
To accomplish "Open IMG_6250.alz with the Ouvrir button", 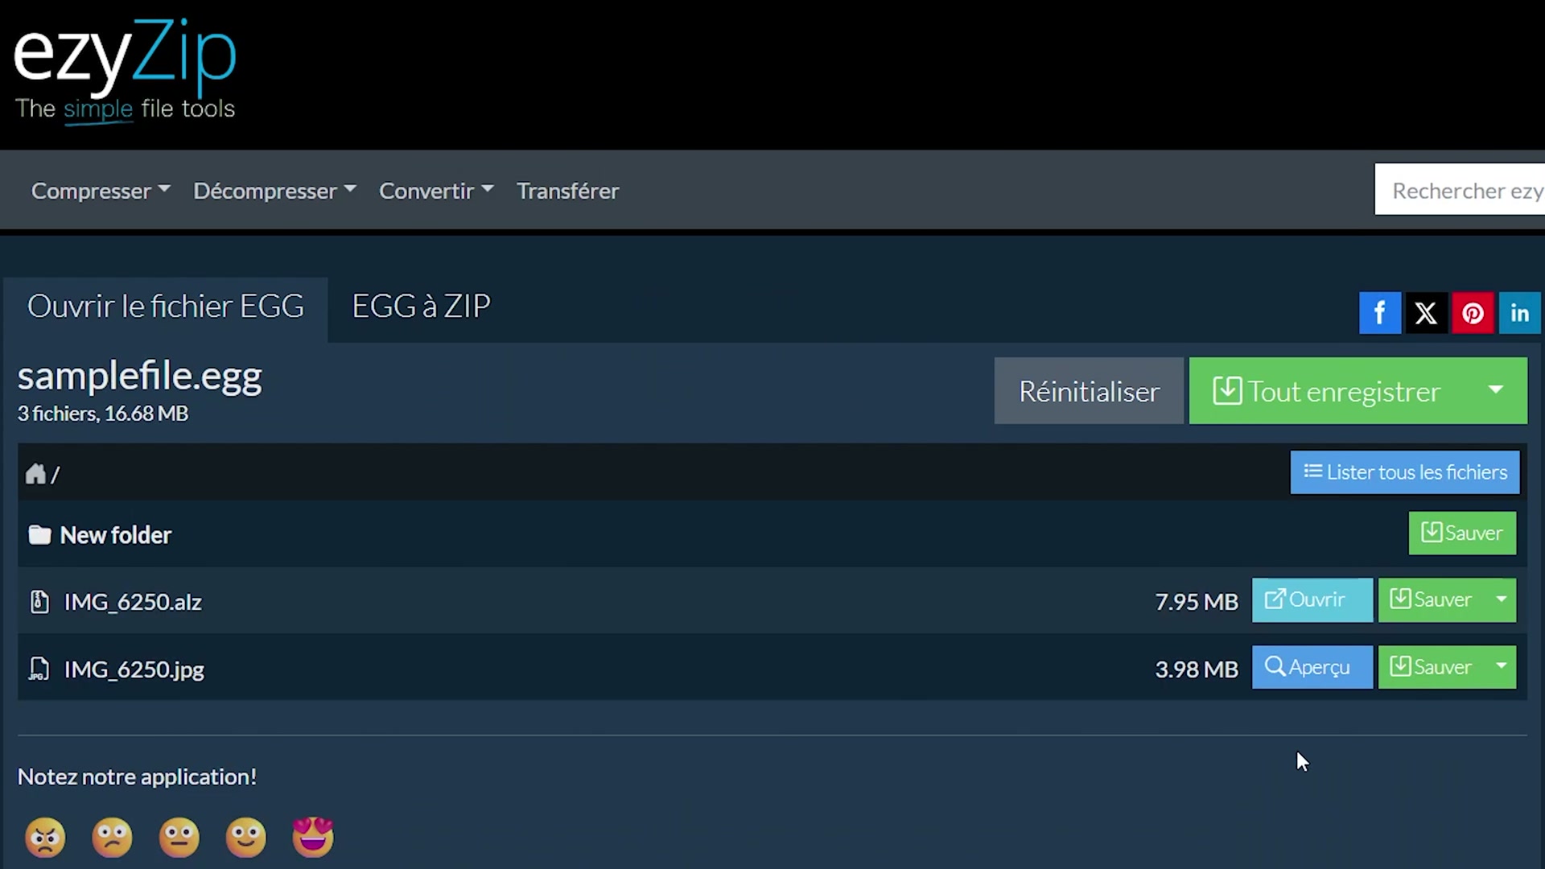I will [1312, 599].
